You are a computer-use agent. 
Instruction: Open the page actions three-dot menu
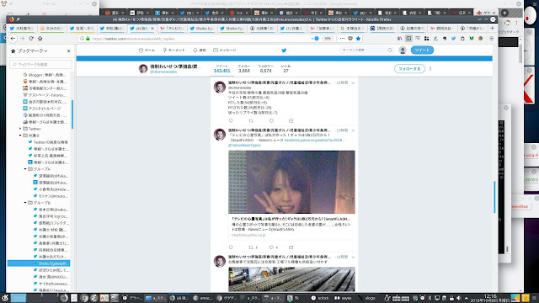pyautogui.click(x=342, y=39)
